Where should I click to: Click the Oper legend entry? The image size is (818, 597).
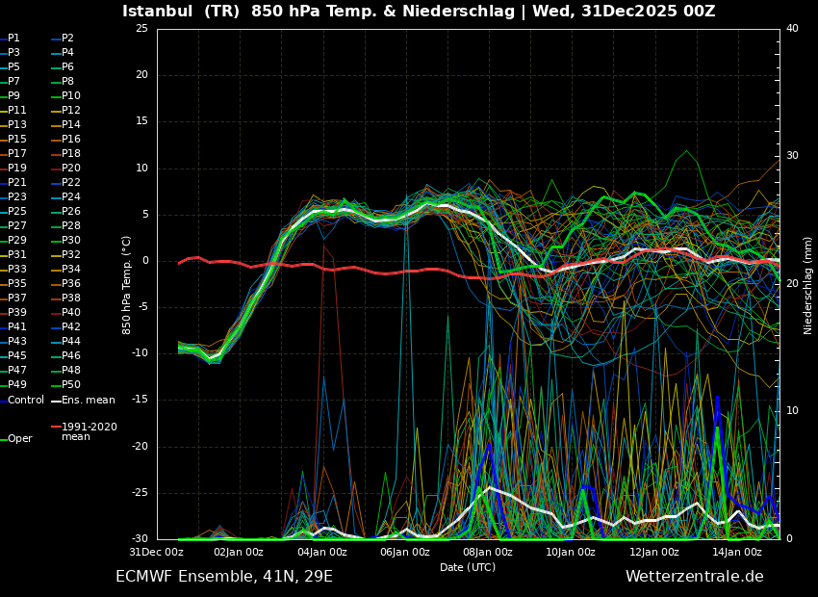point(16,439)
